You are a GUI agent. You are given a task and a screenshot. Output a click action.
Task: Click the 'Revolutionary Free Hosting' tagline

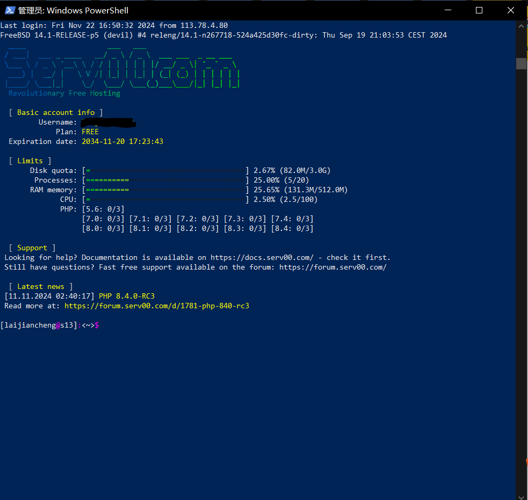(x=64, y=93)
